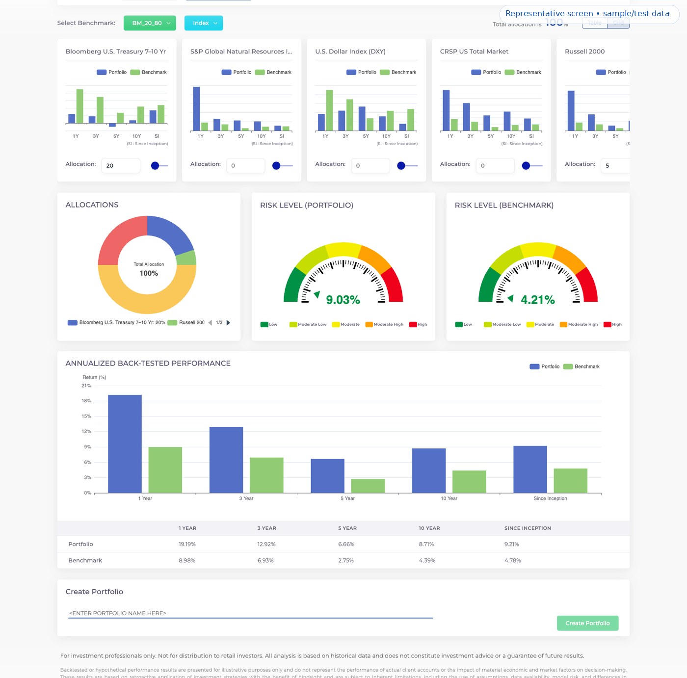The width and height of the screenshot is (687, 678).
Task: Focus S&P Global Natural Resources allocation field
Action: click(x=245, y=165)
